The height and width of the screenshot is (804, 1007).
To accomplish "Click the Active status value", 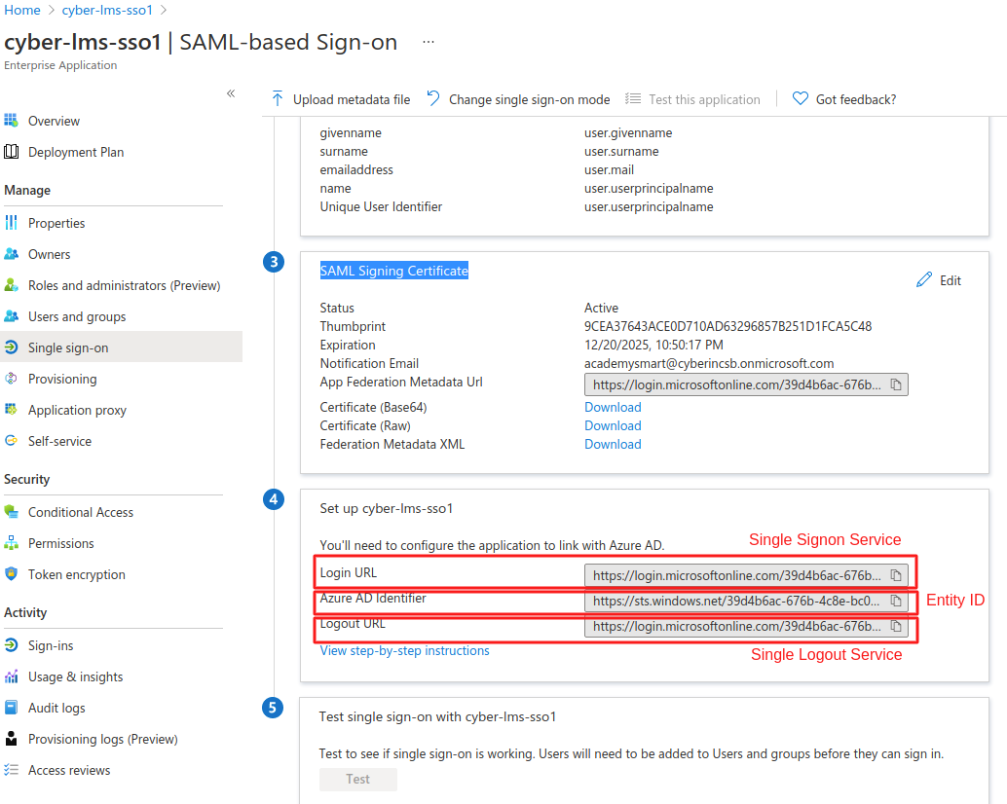I will coord(601,308).
